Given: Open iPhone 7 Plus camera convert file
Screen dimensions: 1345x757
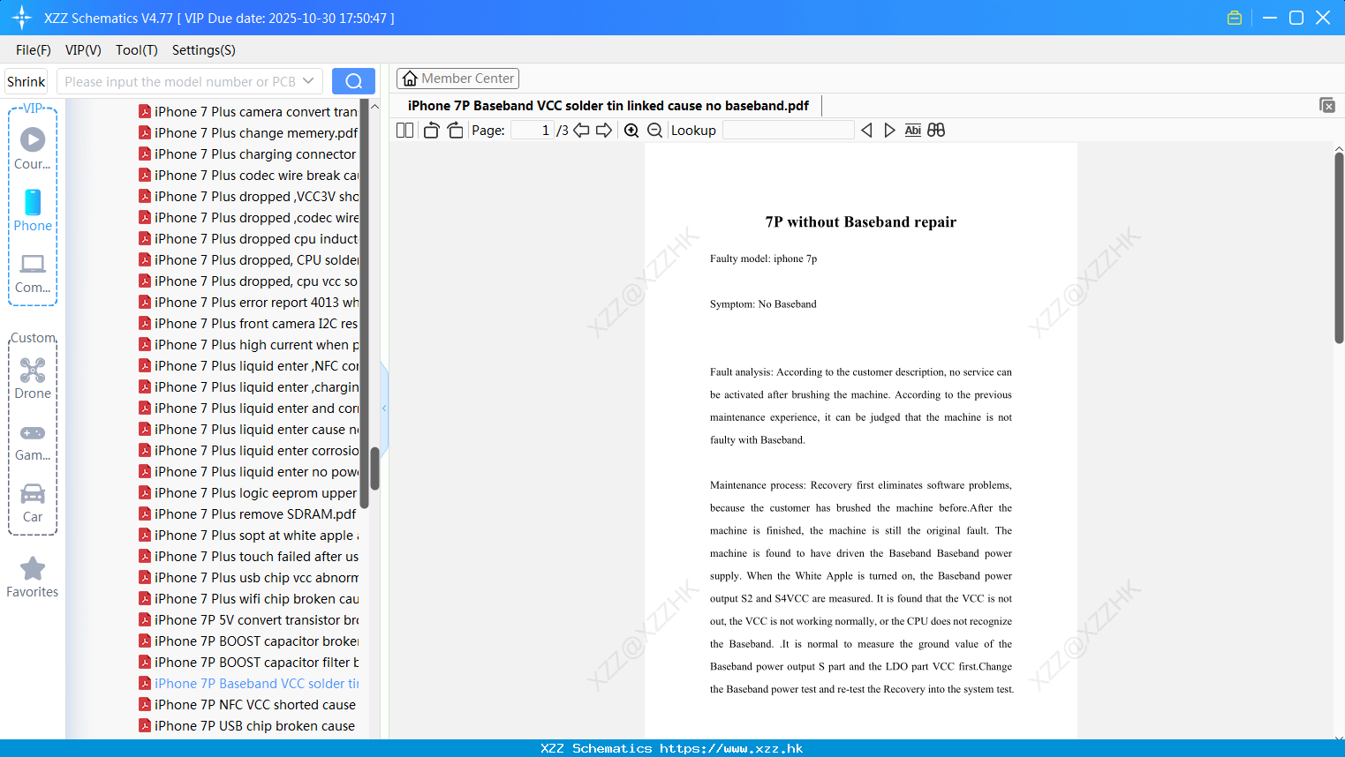Looking at the screenshot, I should click(x=248, y=112).
